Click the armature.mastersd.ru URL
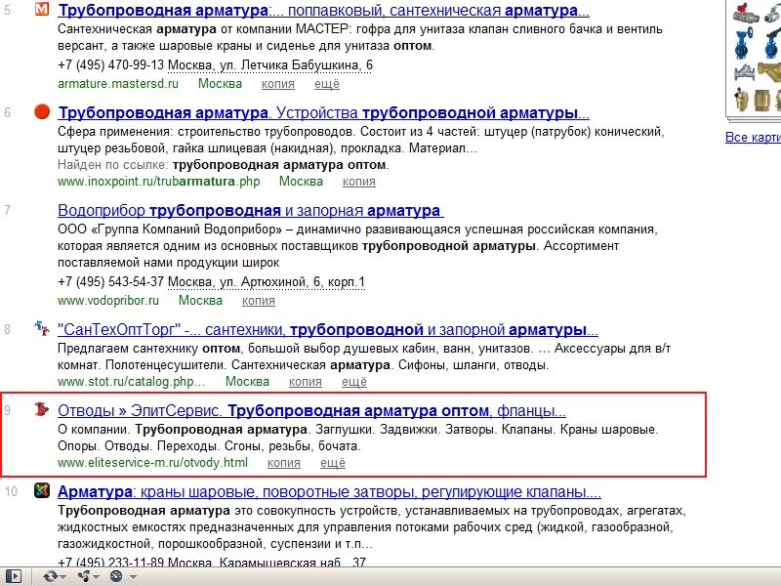The width and height of the screenshot is (781, 586). coord(118,83)
